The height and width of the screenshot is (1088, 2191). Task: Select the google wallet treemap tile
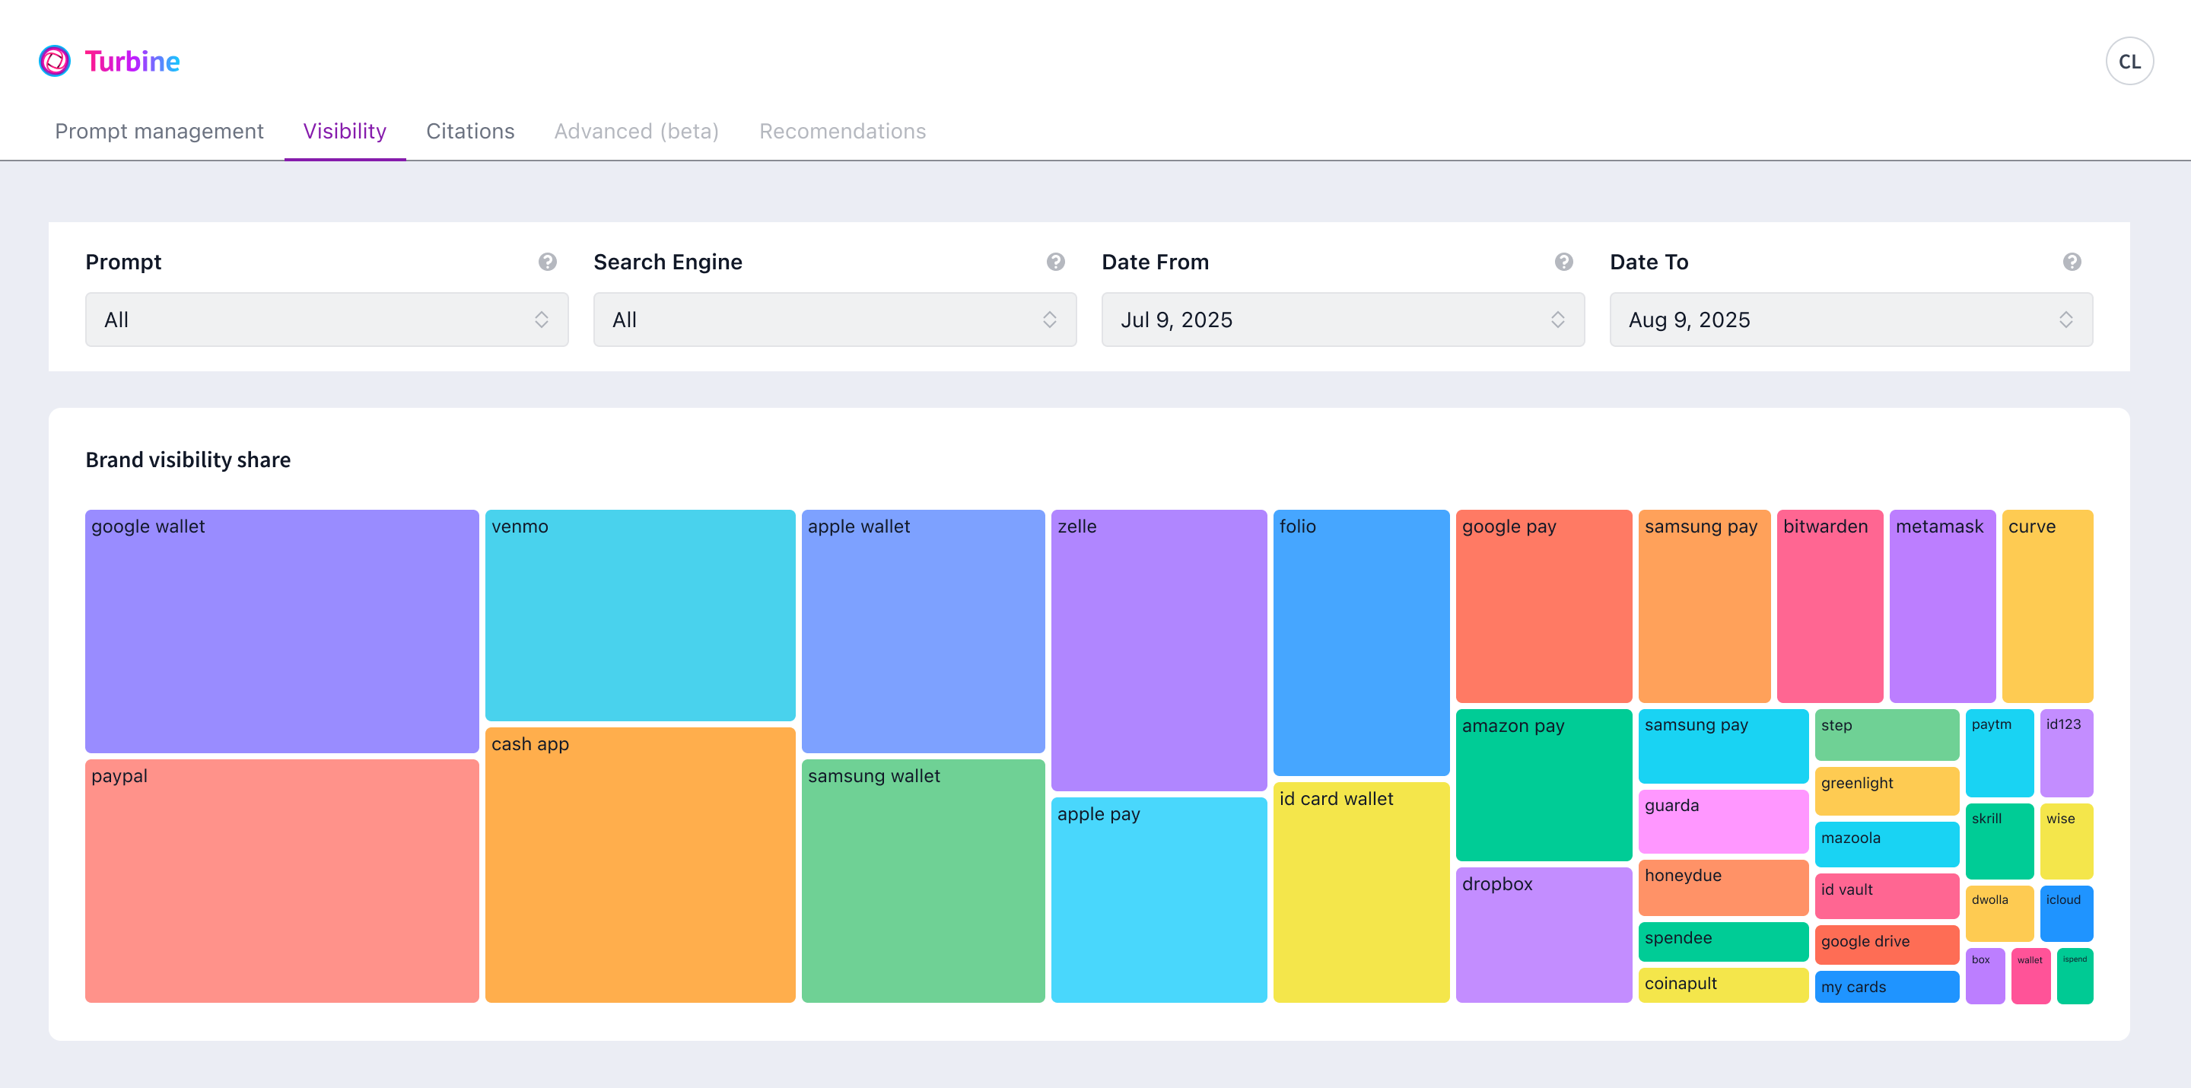(x=281, y=630)
